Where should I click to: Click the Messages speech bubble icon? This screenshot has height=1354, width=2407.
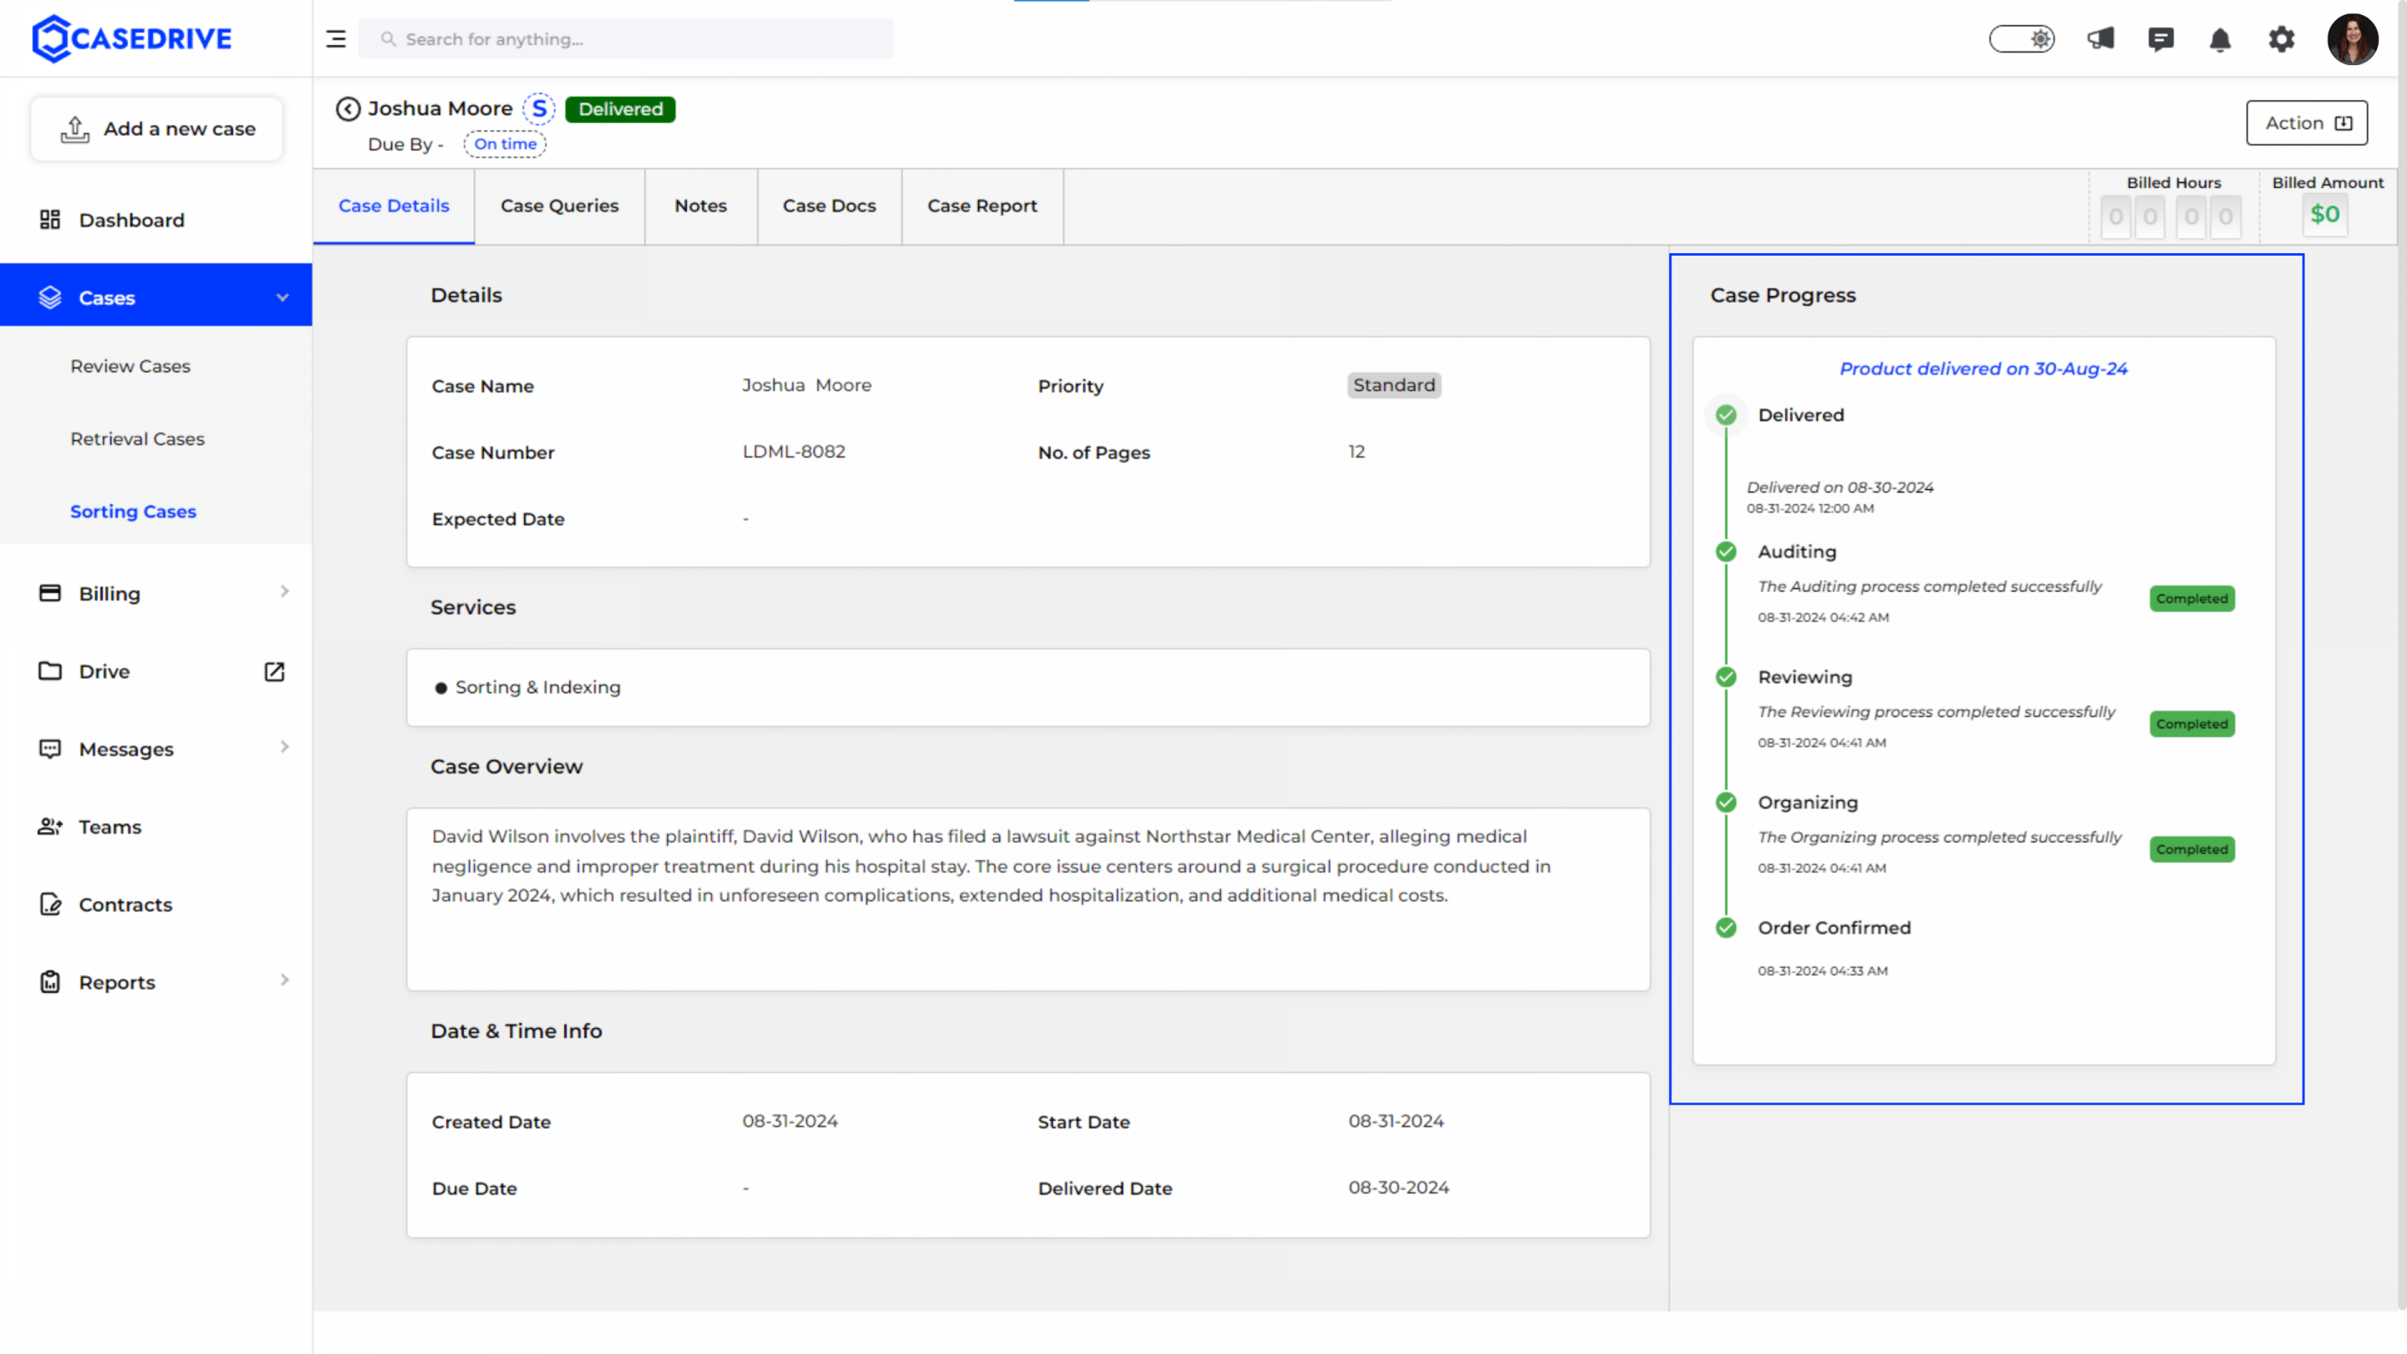[49, 749]
